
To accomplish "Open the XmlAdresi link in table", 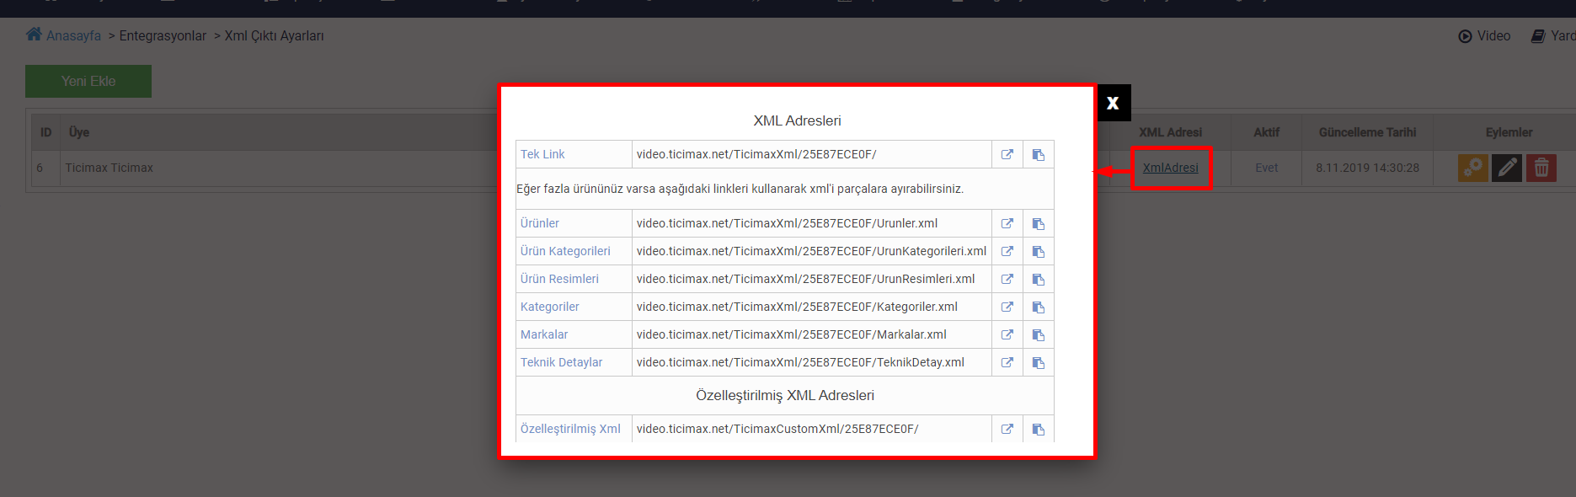I will (x=1170, y=168).
